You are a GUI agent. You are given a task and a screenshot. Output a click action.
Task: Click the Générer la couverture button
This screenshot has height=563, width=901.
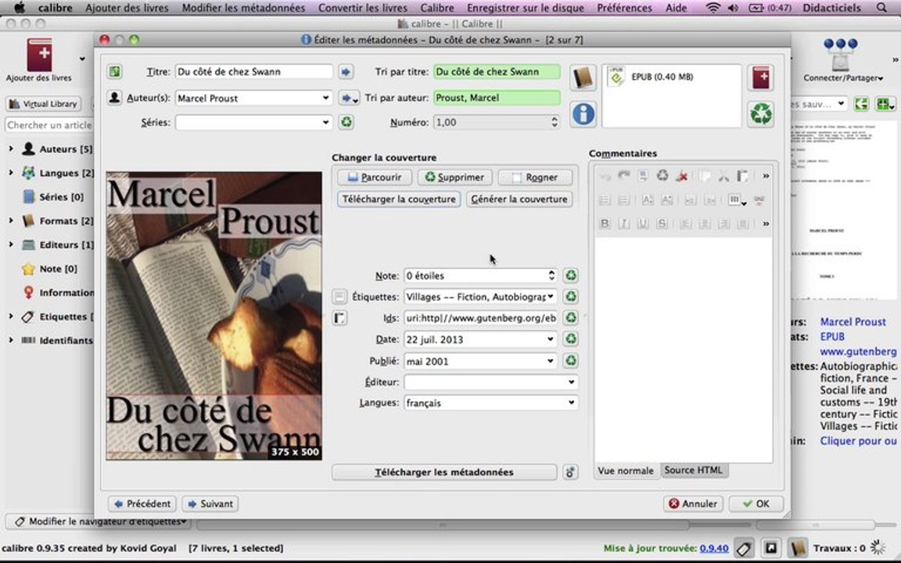coord(519,199)
